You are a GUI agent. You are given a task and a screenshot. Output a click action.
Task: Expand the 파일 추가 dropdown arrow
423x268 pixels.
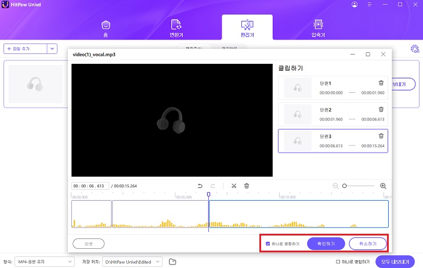click(x=52, y=49)
